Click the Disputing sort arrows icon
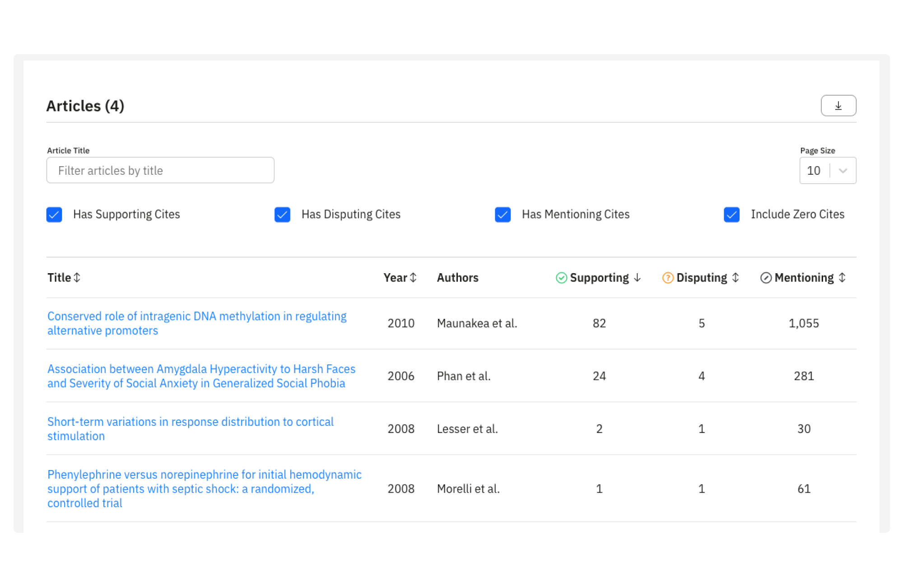The width and height of the screenshot is (903, 587). [735, 278]
